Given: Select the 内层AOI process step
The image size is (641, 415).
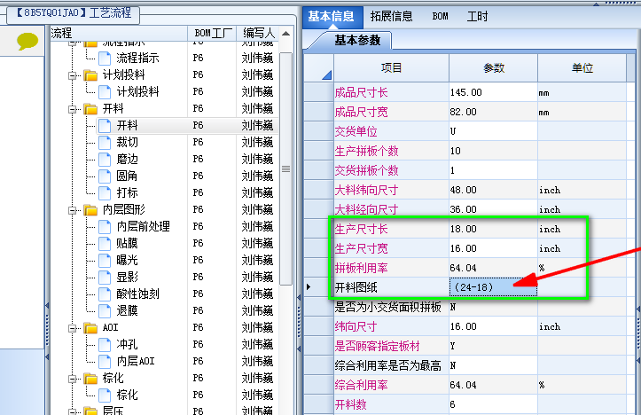Looking at the screenshot, I should click(x=136, y=362).
